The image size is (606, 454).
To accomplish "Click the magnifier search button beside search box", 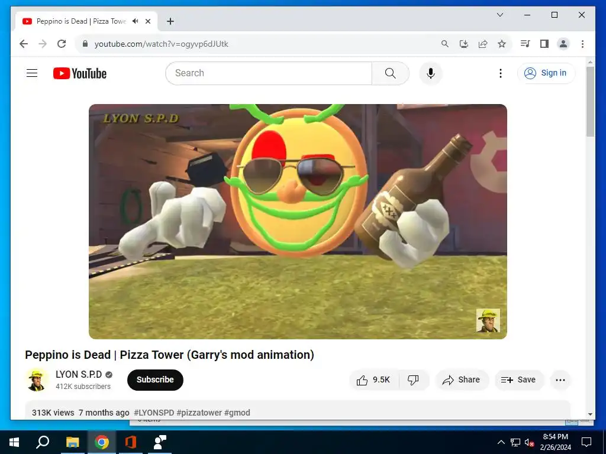I will [x=391, y=73].
